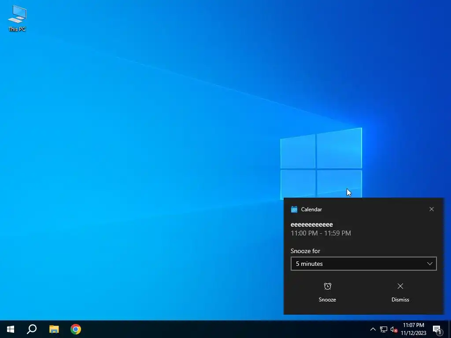
Task: Open the This PC desktop icon
Action: [17, 18]
